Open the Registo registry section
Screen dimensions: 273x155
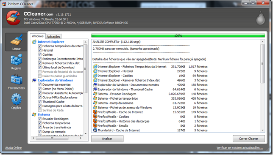16,62
